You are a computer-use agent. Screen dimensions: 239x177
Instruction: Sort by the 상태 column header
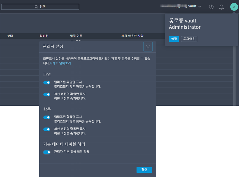click(x=10, y=36)
